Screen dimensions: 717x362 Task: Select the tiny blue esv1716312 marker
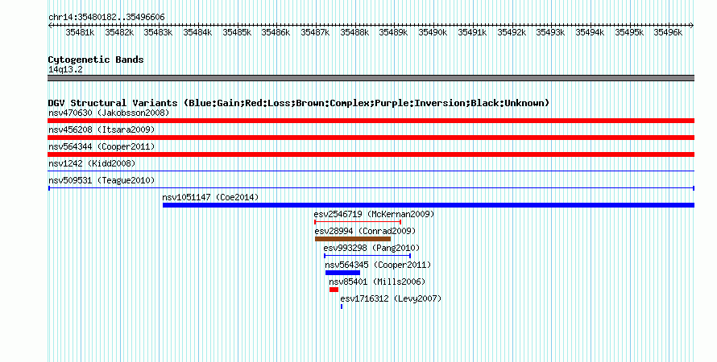[342, 306]
